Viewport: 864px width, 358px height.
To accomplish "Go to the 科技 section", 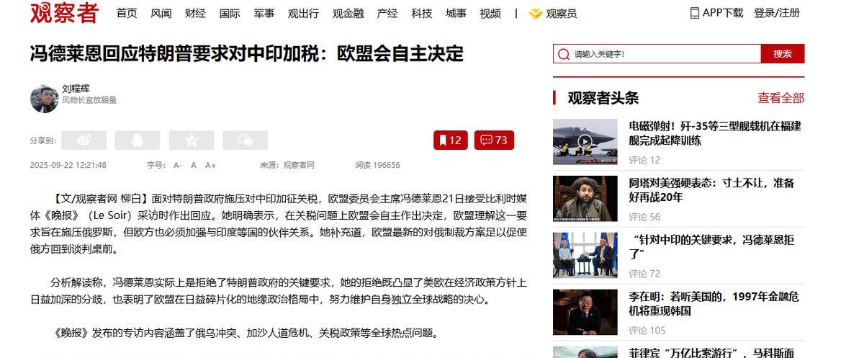I will pyautogui.click(x=422, y=13).
